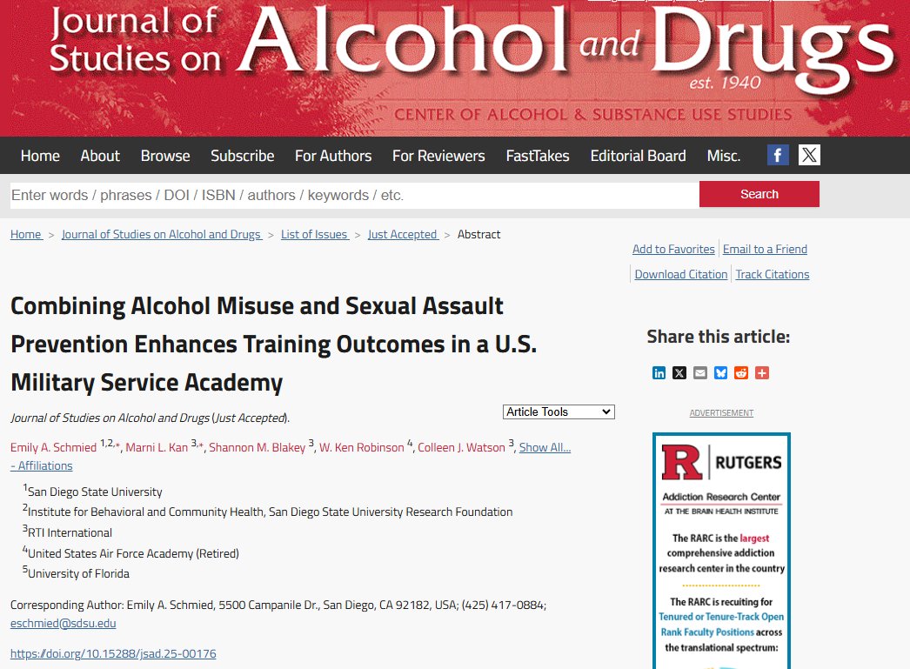Switch to the For Authors section

[333, 156]
